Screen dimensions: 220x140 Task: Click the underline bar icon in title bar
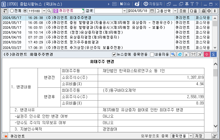tap(175, 5)
